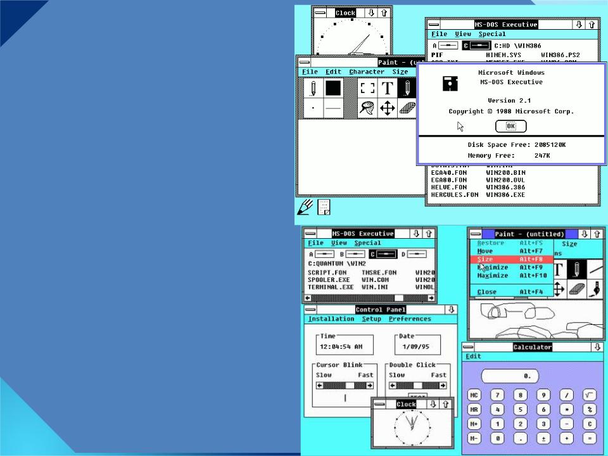Click the 7 key on the Calculator

pos(497,395)
